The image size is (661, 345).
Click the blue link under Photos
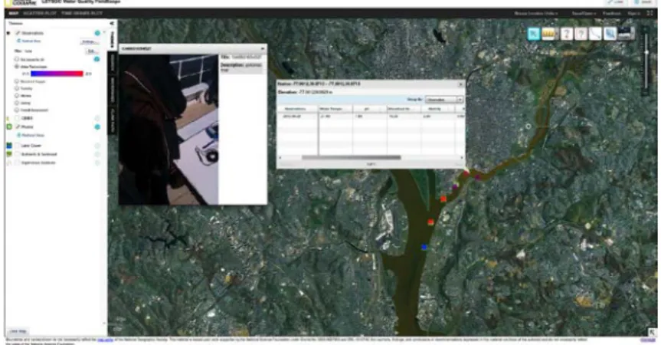coord(32,136)
